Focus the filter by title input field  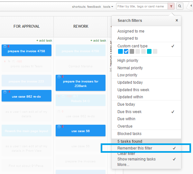142,6
